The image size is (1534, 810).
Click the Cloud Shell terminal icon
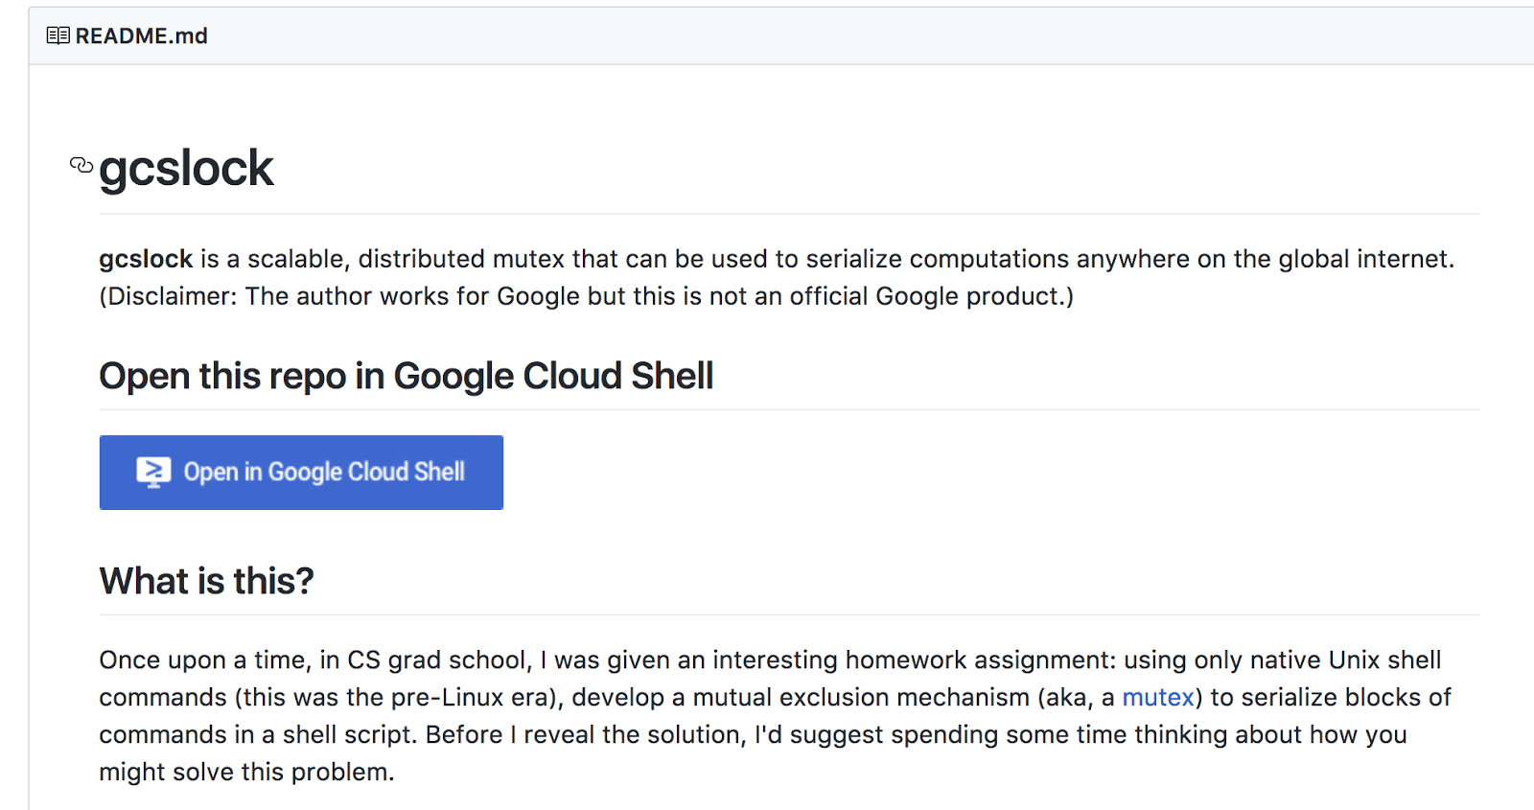tap(153, 472)
